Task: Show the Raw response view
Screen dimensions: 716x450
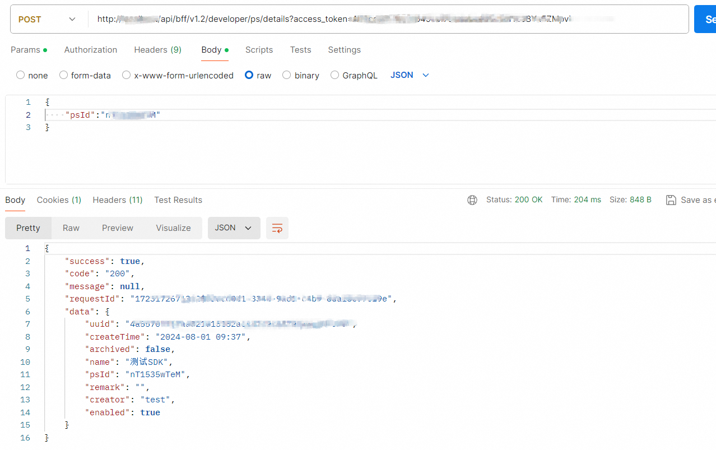Action: [71, 228]
